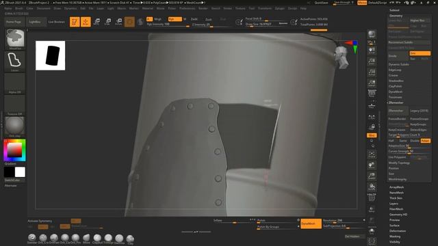
Task: Open the Texture Off slot
Action: [x=15, y=105]
